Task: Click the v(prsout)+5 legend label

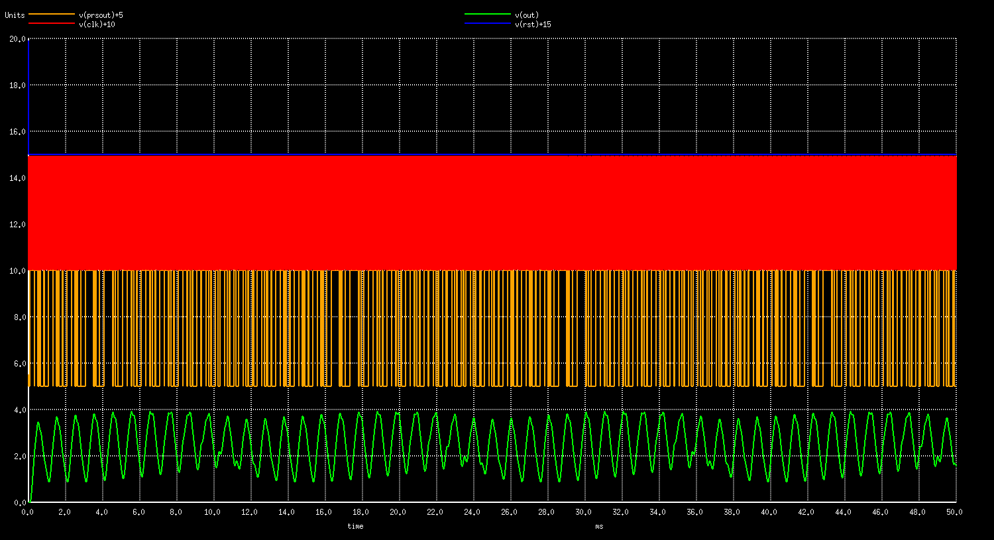Action: coord(101,15)
